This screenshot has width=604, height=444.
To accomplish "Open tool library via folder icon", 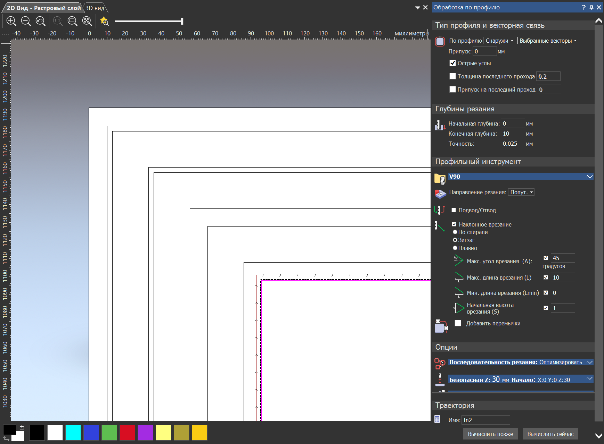I will pyautogui.click(x=440, y=179).
